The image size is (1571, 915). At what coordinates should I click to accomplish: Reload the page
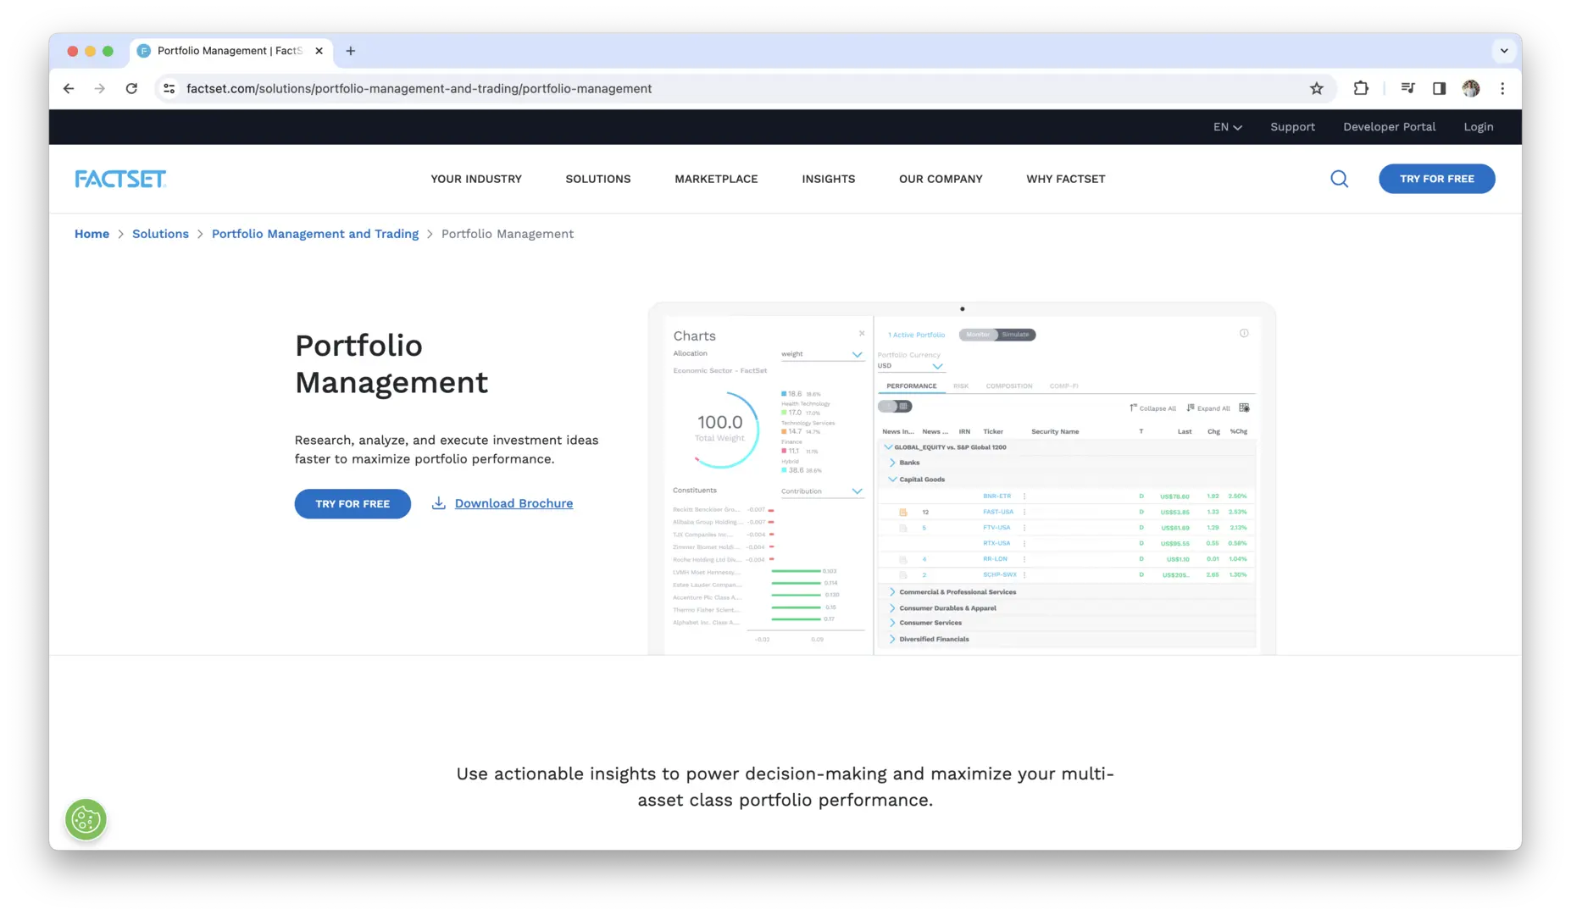click(x=131, y=88)
